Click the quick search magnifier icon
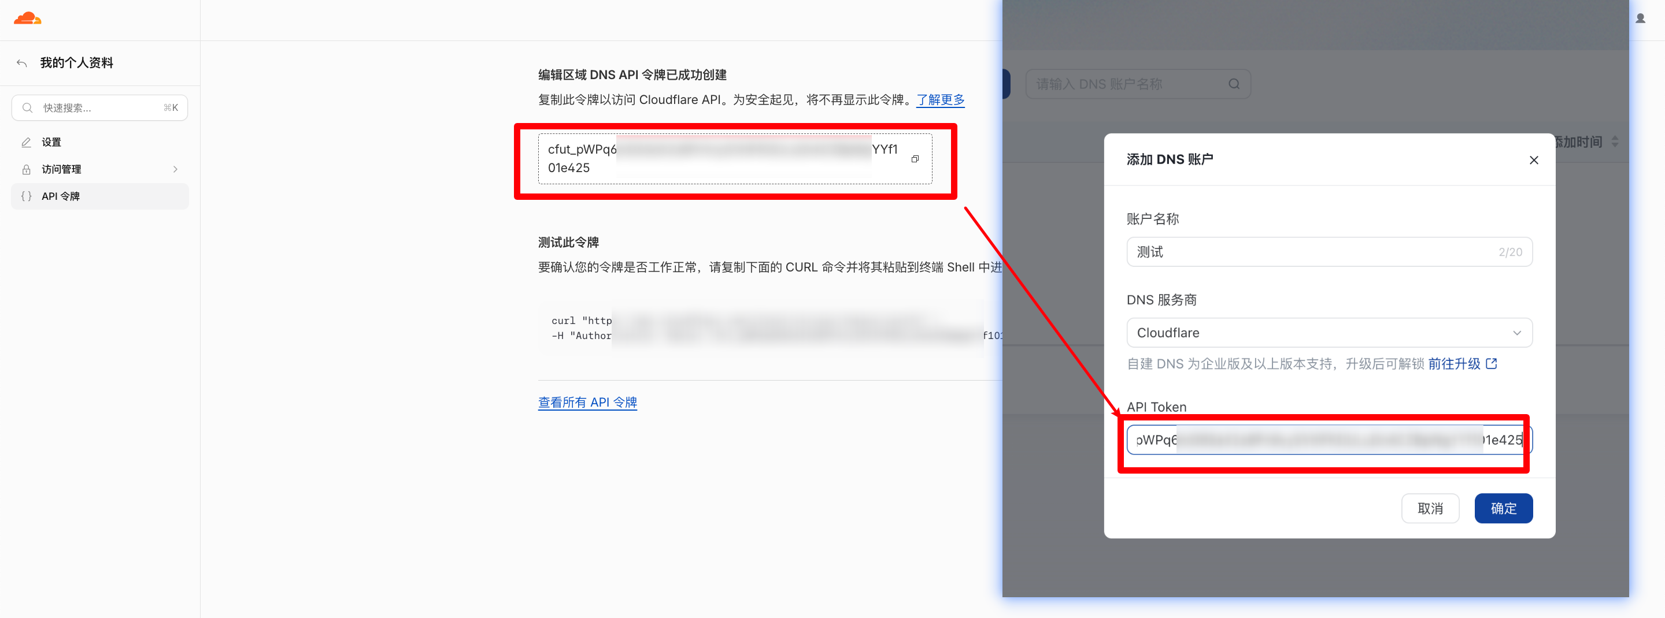The height and width of the screenshot is (618, 1665). pyautogui.click(x=27, y=108)
